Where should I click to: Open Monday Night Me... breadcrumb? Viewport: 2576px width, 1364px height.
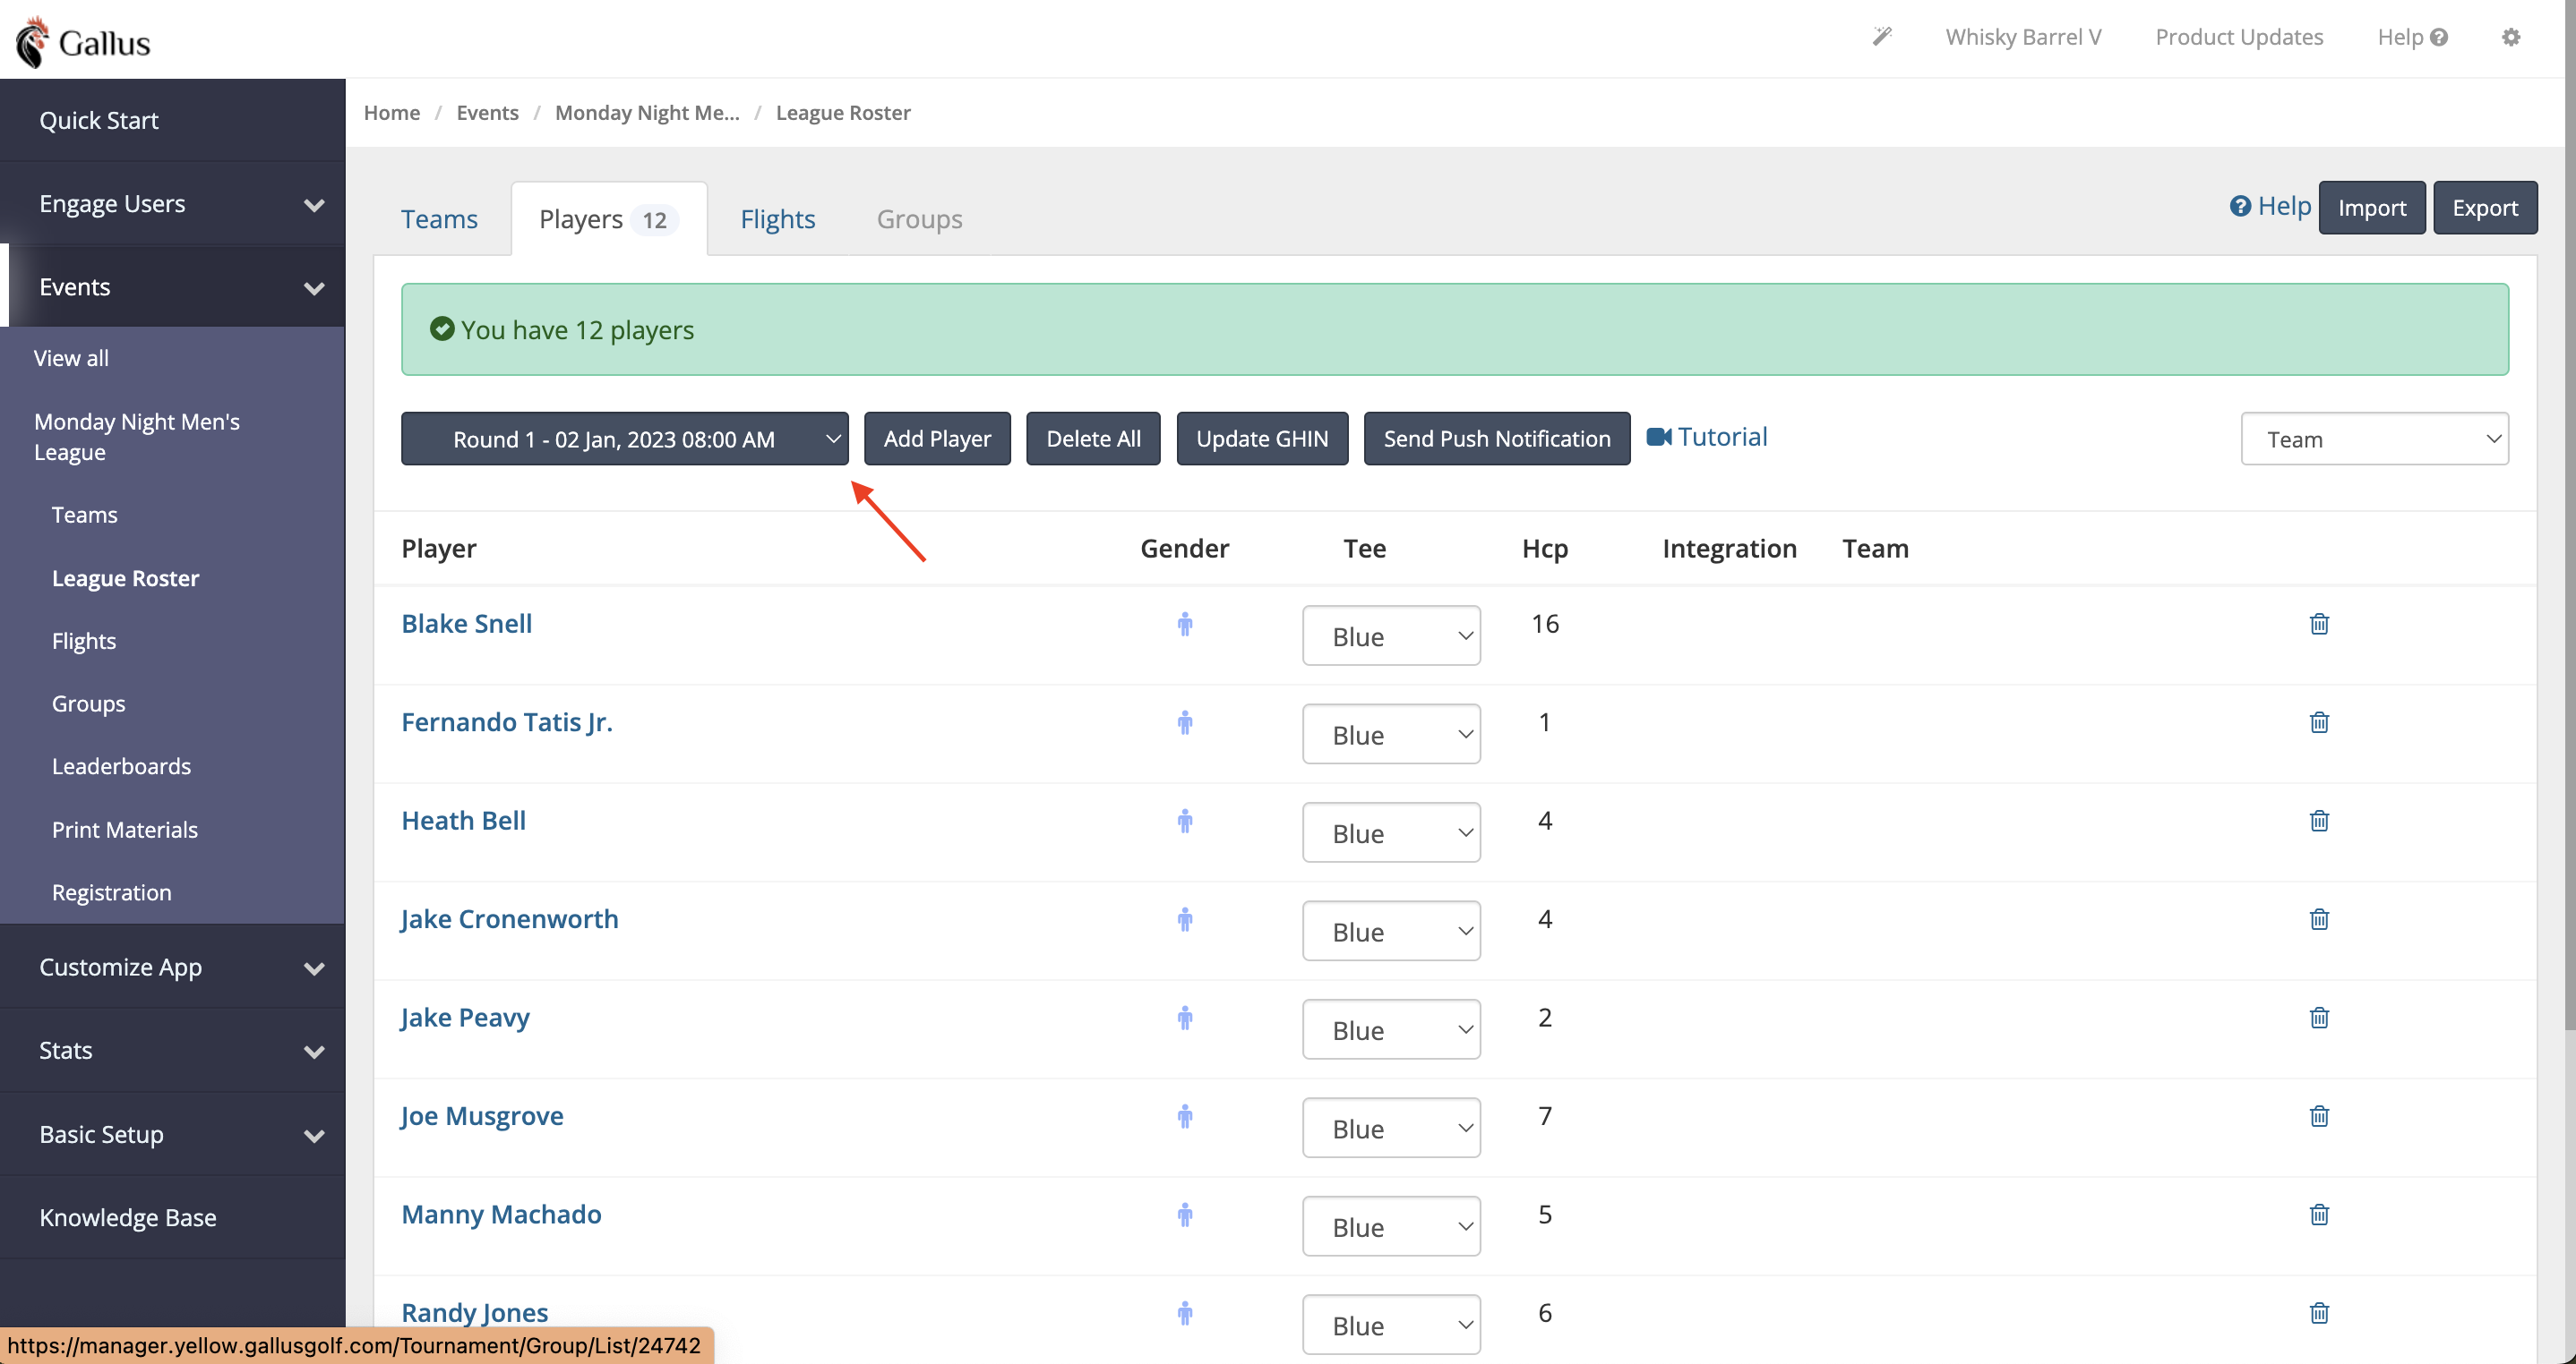click(647, 113)
